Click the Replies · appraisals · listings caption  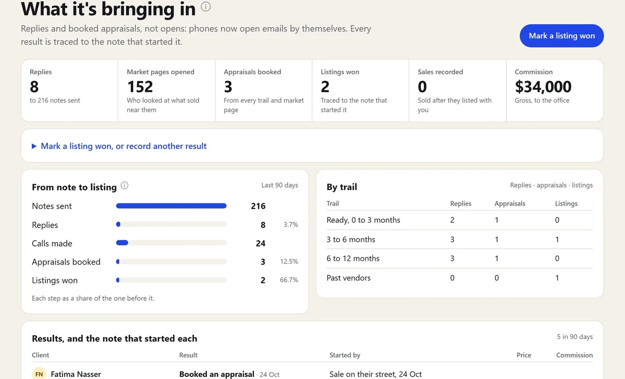pos(551,185)
